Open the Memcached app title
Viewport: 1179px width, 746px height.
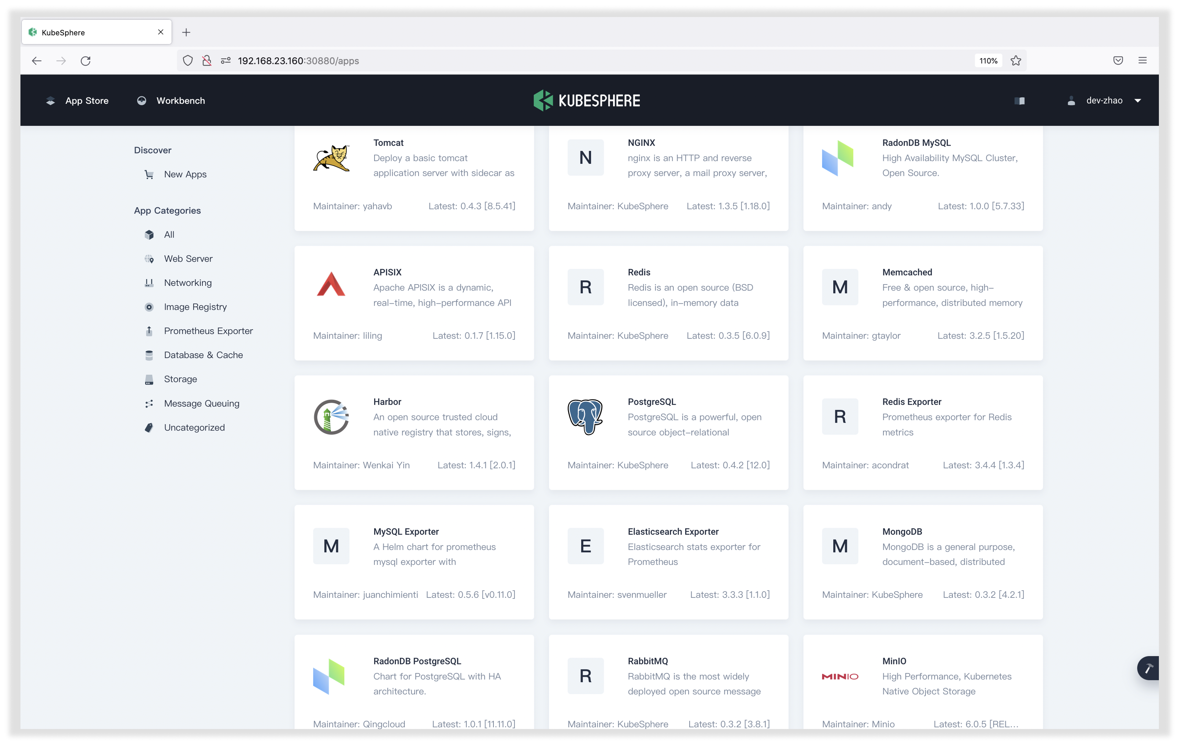click(907, 272)
